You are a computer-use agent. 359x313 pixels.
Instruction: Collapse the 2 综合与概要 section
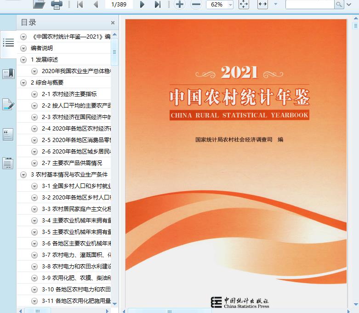(23, 83)
